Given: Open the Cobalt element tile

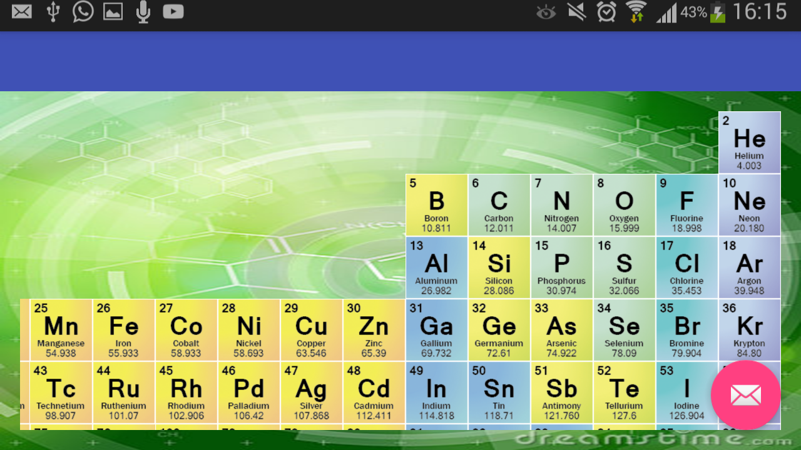Looking at the screenshot, I should tap(186, 330).
